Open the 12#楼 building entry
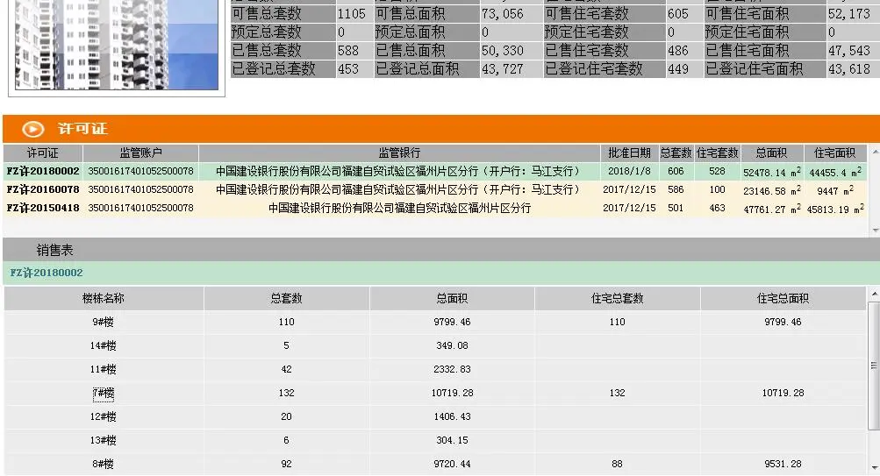Screen dimensions: 880x476 103,416
